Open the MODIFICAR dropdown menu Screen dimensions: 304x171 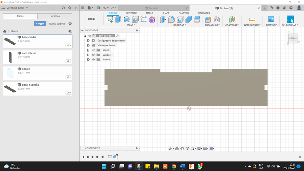179,25
